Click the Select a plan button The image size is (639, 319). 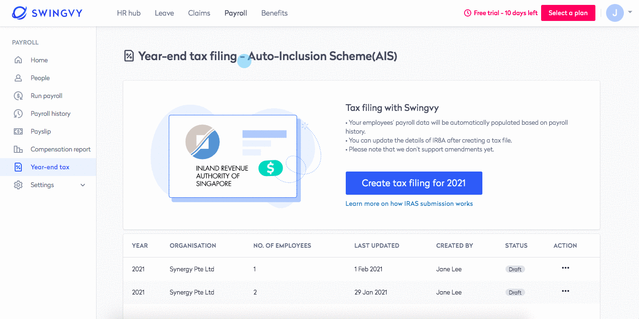pos(568,13)
